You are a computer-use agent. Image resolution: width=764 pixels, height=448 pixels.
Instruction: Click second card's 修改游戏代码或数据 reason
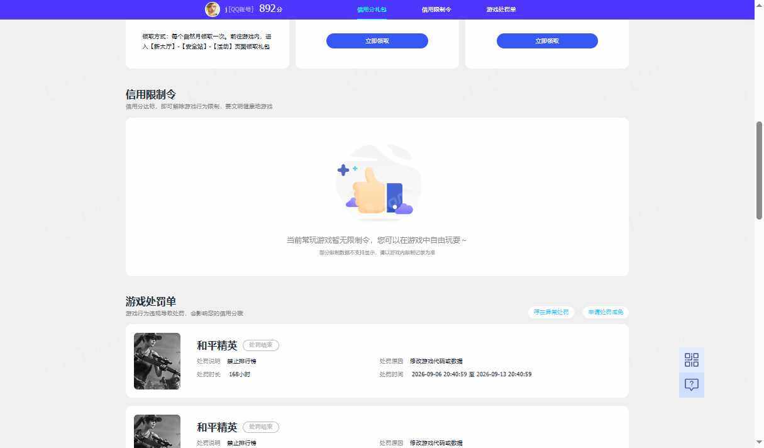(436, 443)
